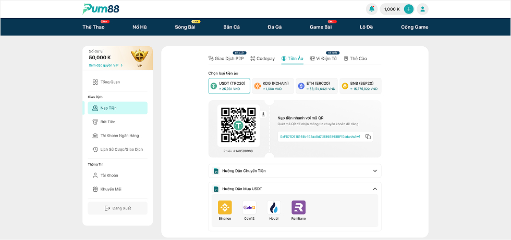Open Houbi purchase guide
This screenshot has width=511, height=240.
[274, 210]
